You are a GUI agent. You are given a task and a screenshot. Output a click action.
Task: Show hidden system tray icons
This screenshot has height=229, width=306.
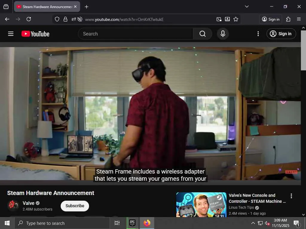[253, 223]
